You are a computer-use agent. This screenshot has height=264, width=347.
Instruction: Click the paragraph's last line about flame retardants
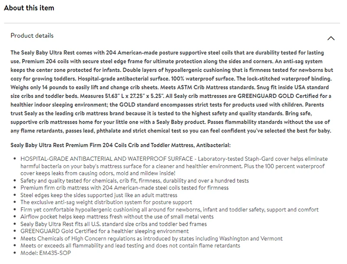point(171,131)
